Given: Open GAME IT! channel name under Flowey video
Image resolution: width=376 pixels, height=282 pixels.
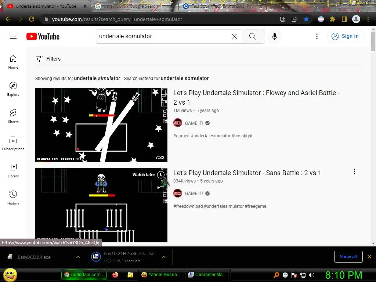Looking at the screenshot, I should click(194, 123).
